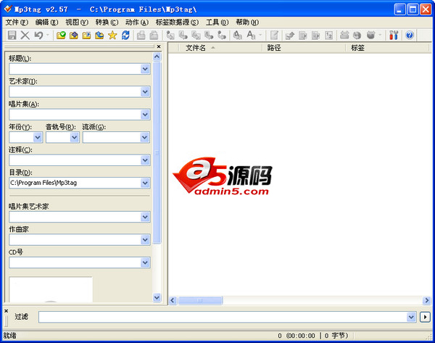This screenshot has width=435, height=343.
Task: Expand the 唱片集 dropdown
Action: 145,115
